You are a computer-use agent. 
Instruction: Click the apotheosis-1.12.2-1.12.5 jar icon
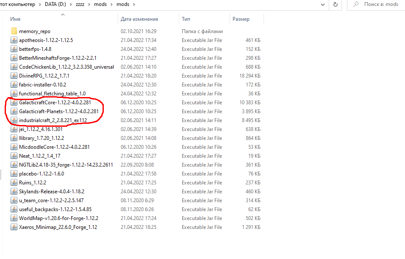14,40
